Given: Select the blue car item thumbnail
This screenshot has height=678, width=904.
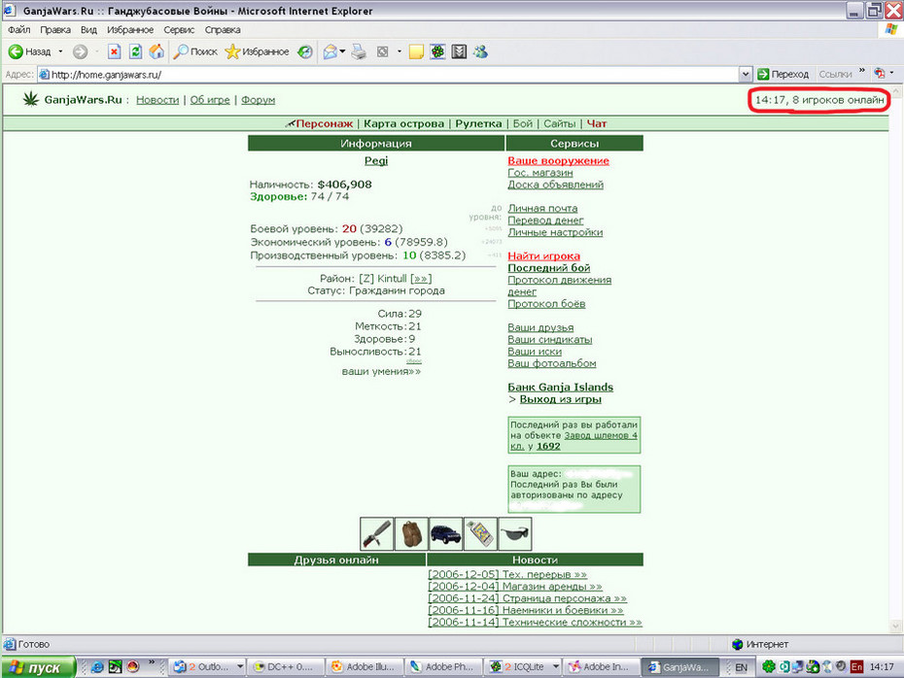Looking at the screenshot, I should pyautogui.click(x=445, y=534).
